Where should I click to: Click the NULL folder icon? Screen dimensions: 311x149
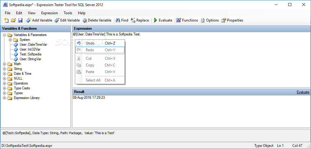coord(10,79)
